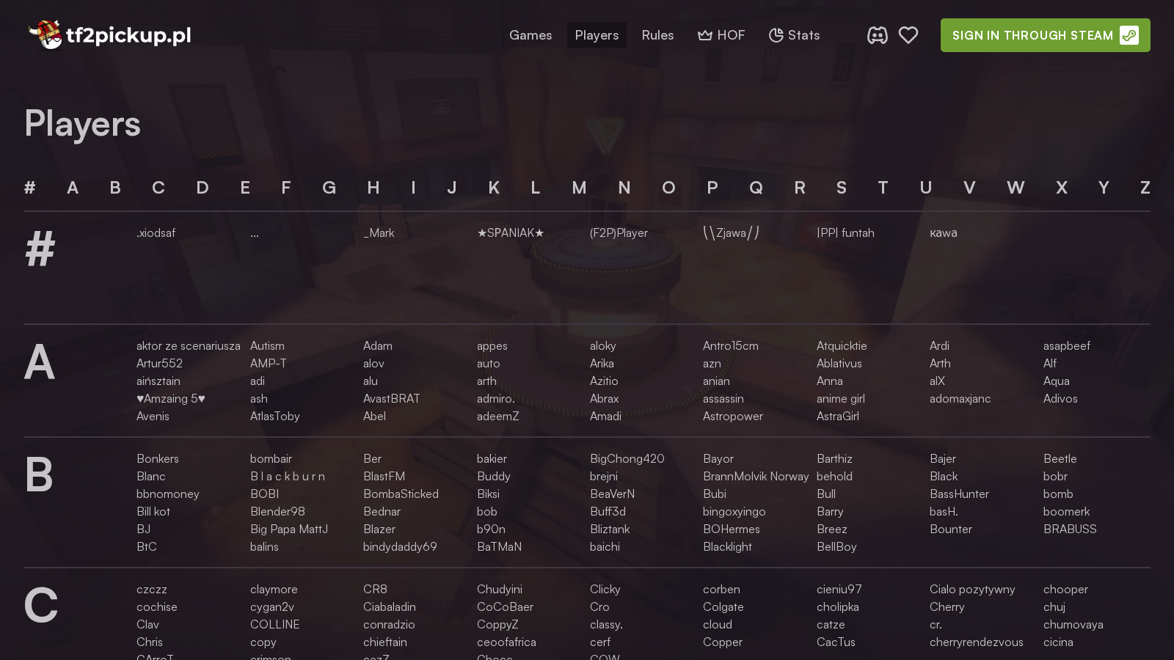This screenshot has width=1174, height=660.
Task: Click the trophy icon next to HOF
Action: (704, 34)
